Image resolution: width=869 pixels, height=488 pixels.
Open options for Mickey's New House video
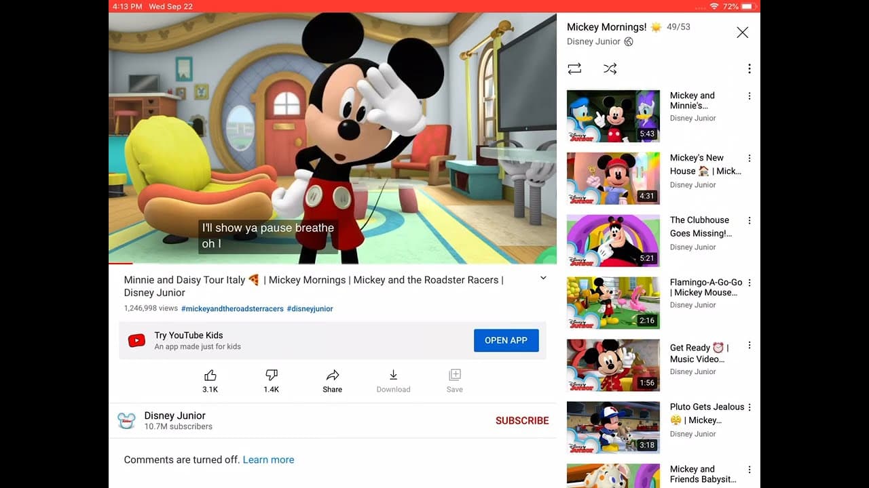coord(750,159)
